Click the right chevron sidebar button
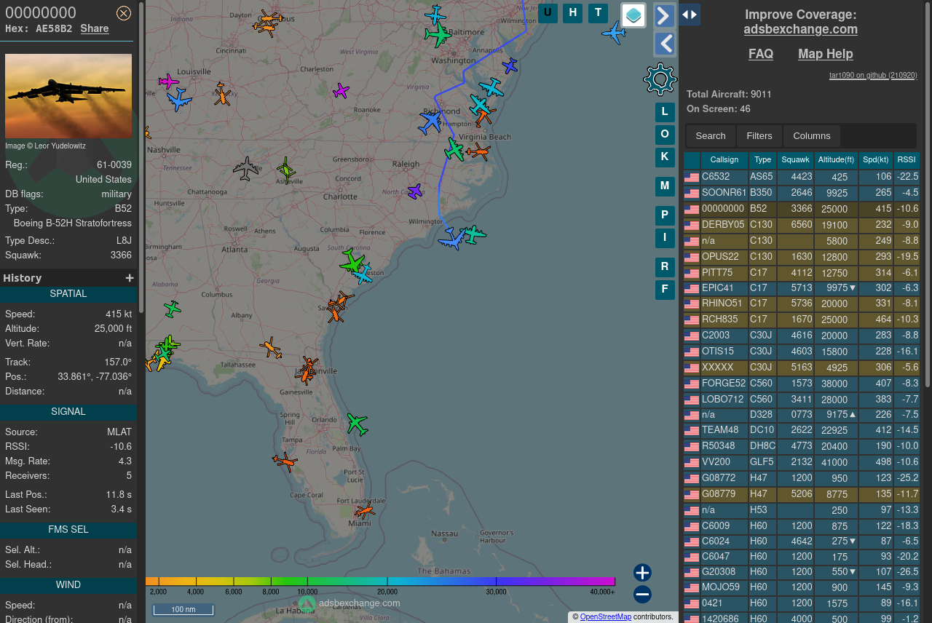 point(665,15)
